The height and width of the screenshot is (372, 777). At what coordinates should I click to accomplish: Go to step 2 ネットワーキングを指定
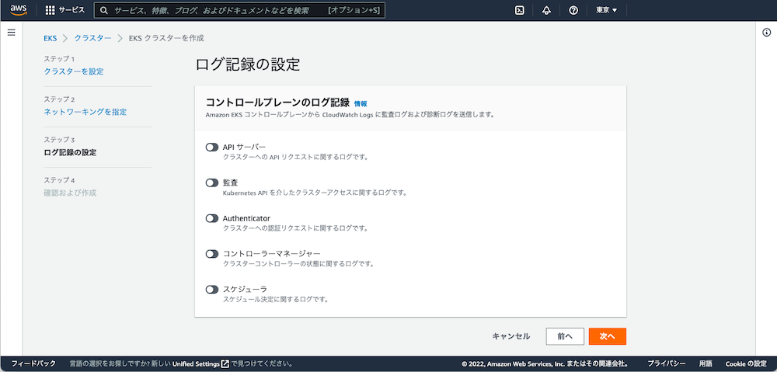(85, 112)
